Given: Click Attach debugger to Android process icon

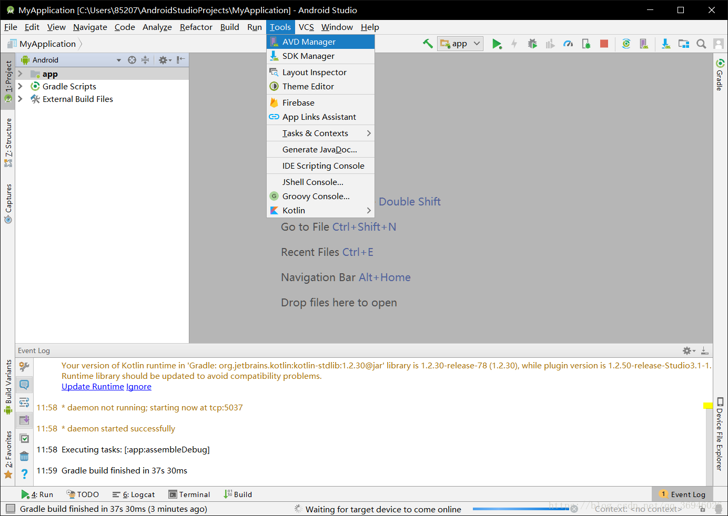Looking at the screenshot, I should coord(586,44).
